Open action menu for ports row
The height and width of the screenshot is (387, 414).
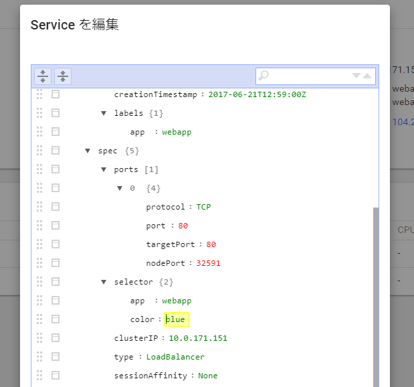(56, 169)
